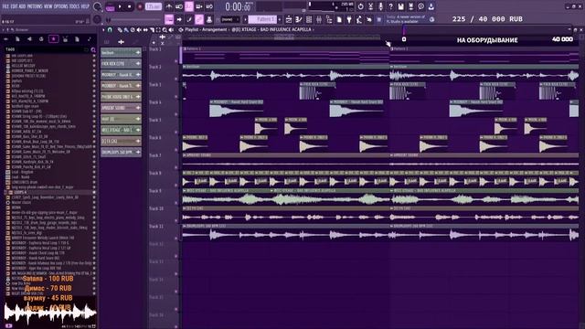
Task: Click the undo history circular-arrow icon
Action: point(360,6)
